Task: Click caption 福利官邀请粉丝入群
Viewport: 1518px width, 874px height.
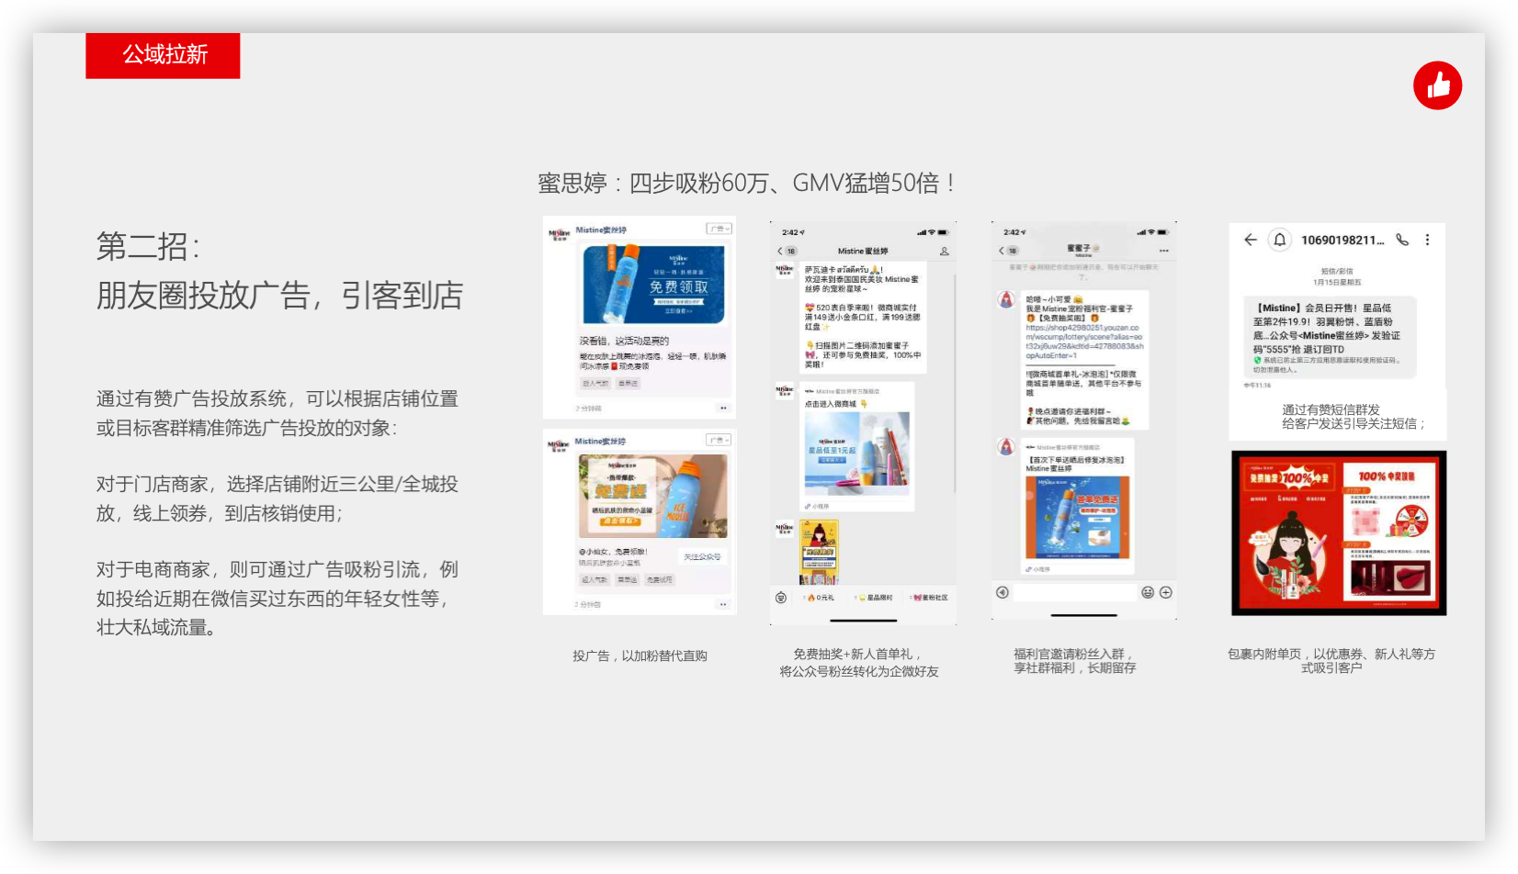Action: [x=1072, y=654]
